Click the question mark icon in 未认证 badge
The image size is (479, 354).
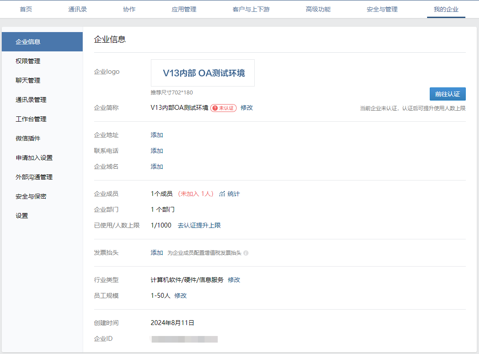click(215, 108)
